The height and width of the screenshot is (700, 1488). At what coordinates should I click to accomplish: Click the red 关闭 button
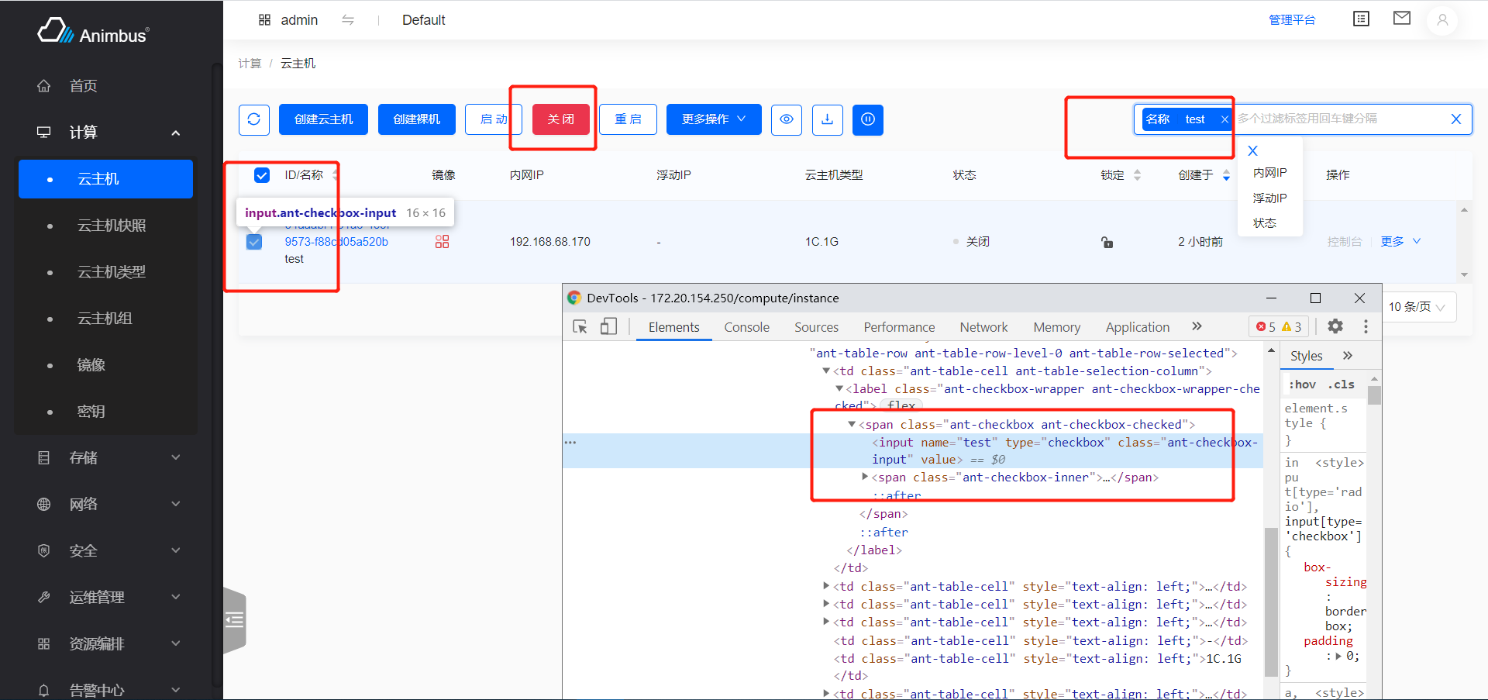(x=560, y=119)
